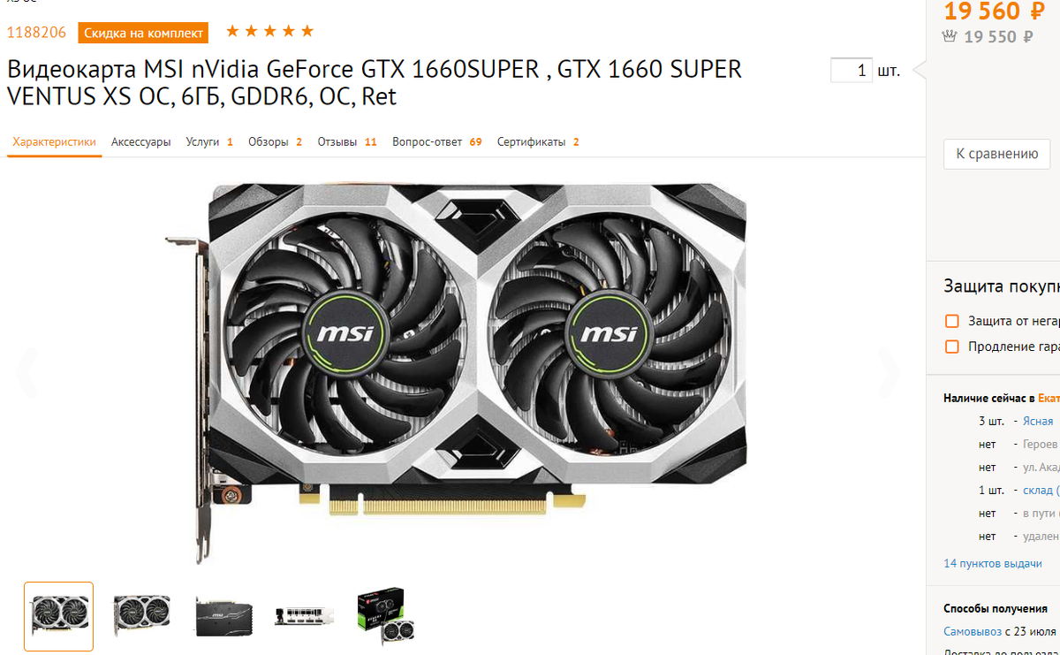
Task: Click the crown icon near club price
Action: click(x=950, y=36)
